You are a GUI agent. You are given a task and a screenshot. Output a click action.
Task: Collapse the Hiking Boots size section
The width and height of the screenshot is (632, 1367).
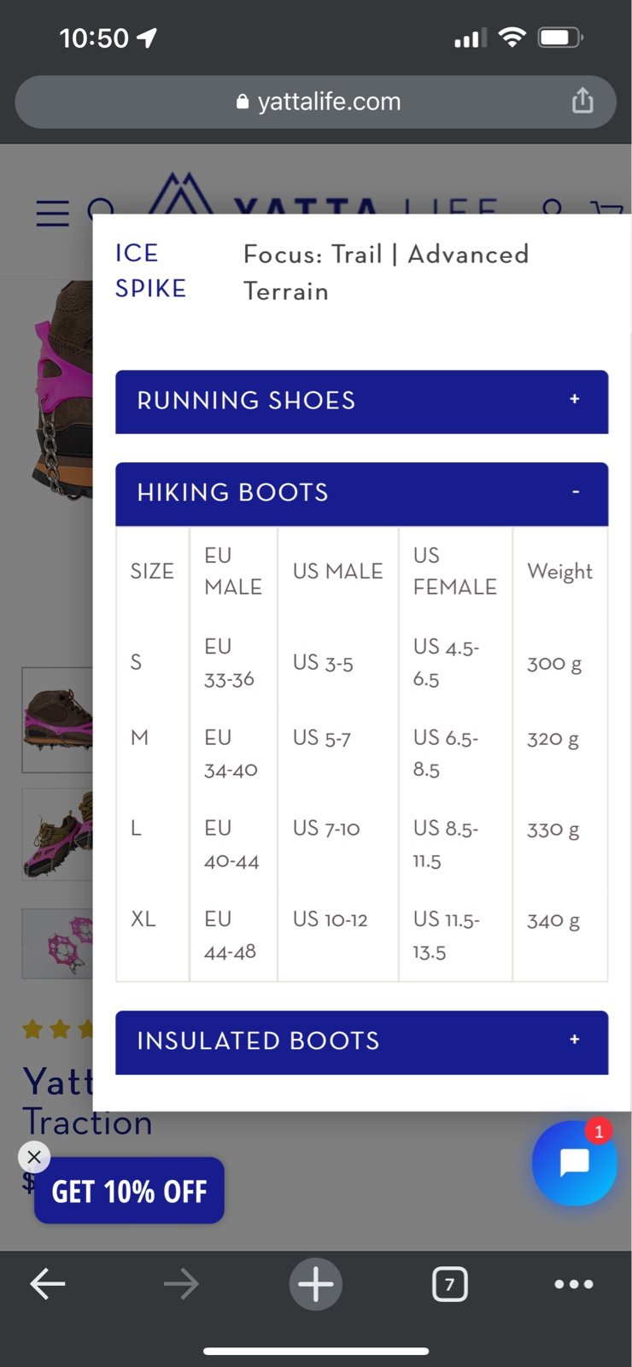point(362,494)
